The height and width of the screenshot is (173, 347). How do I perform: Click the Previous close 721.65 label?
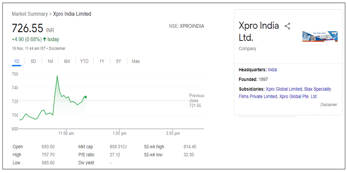click(x=196, y=101)
